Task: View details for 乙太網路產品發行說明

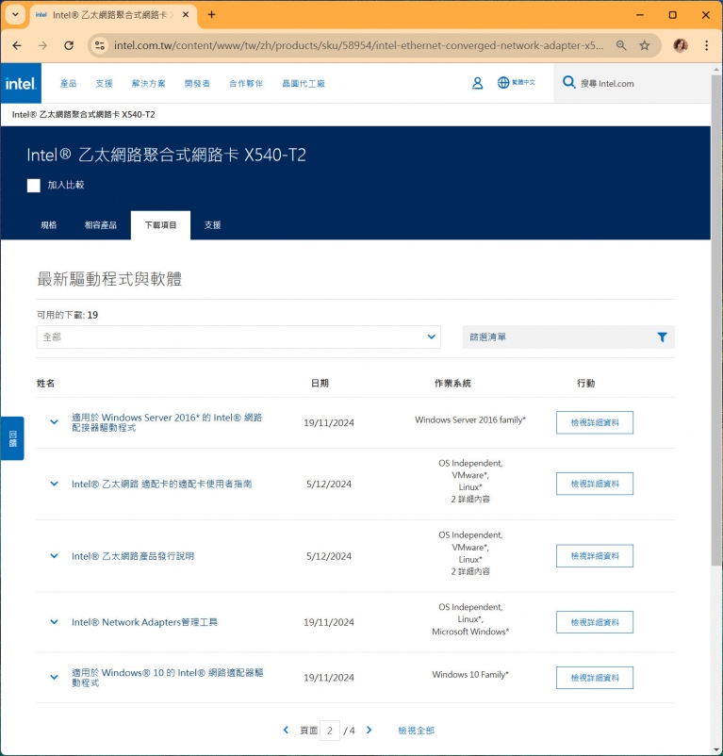Action: point(594,556)
